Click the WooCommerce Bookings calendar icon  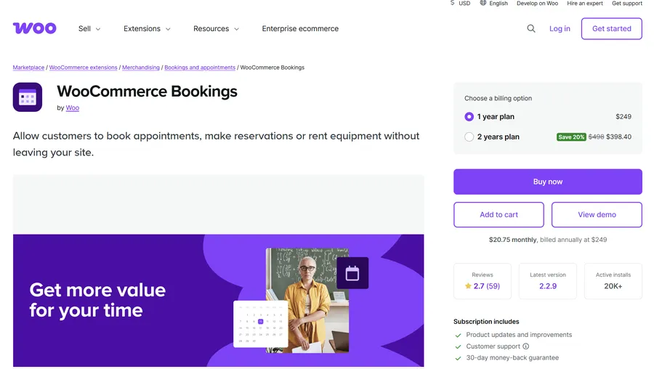pyautogui.click(x=28, y=97)
